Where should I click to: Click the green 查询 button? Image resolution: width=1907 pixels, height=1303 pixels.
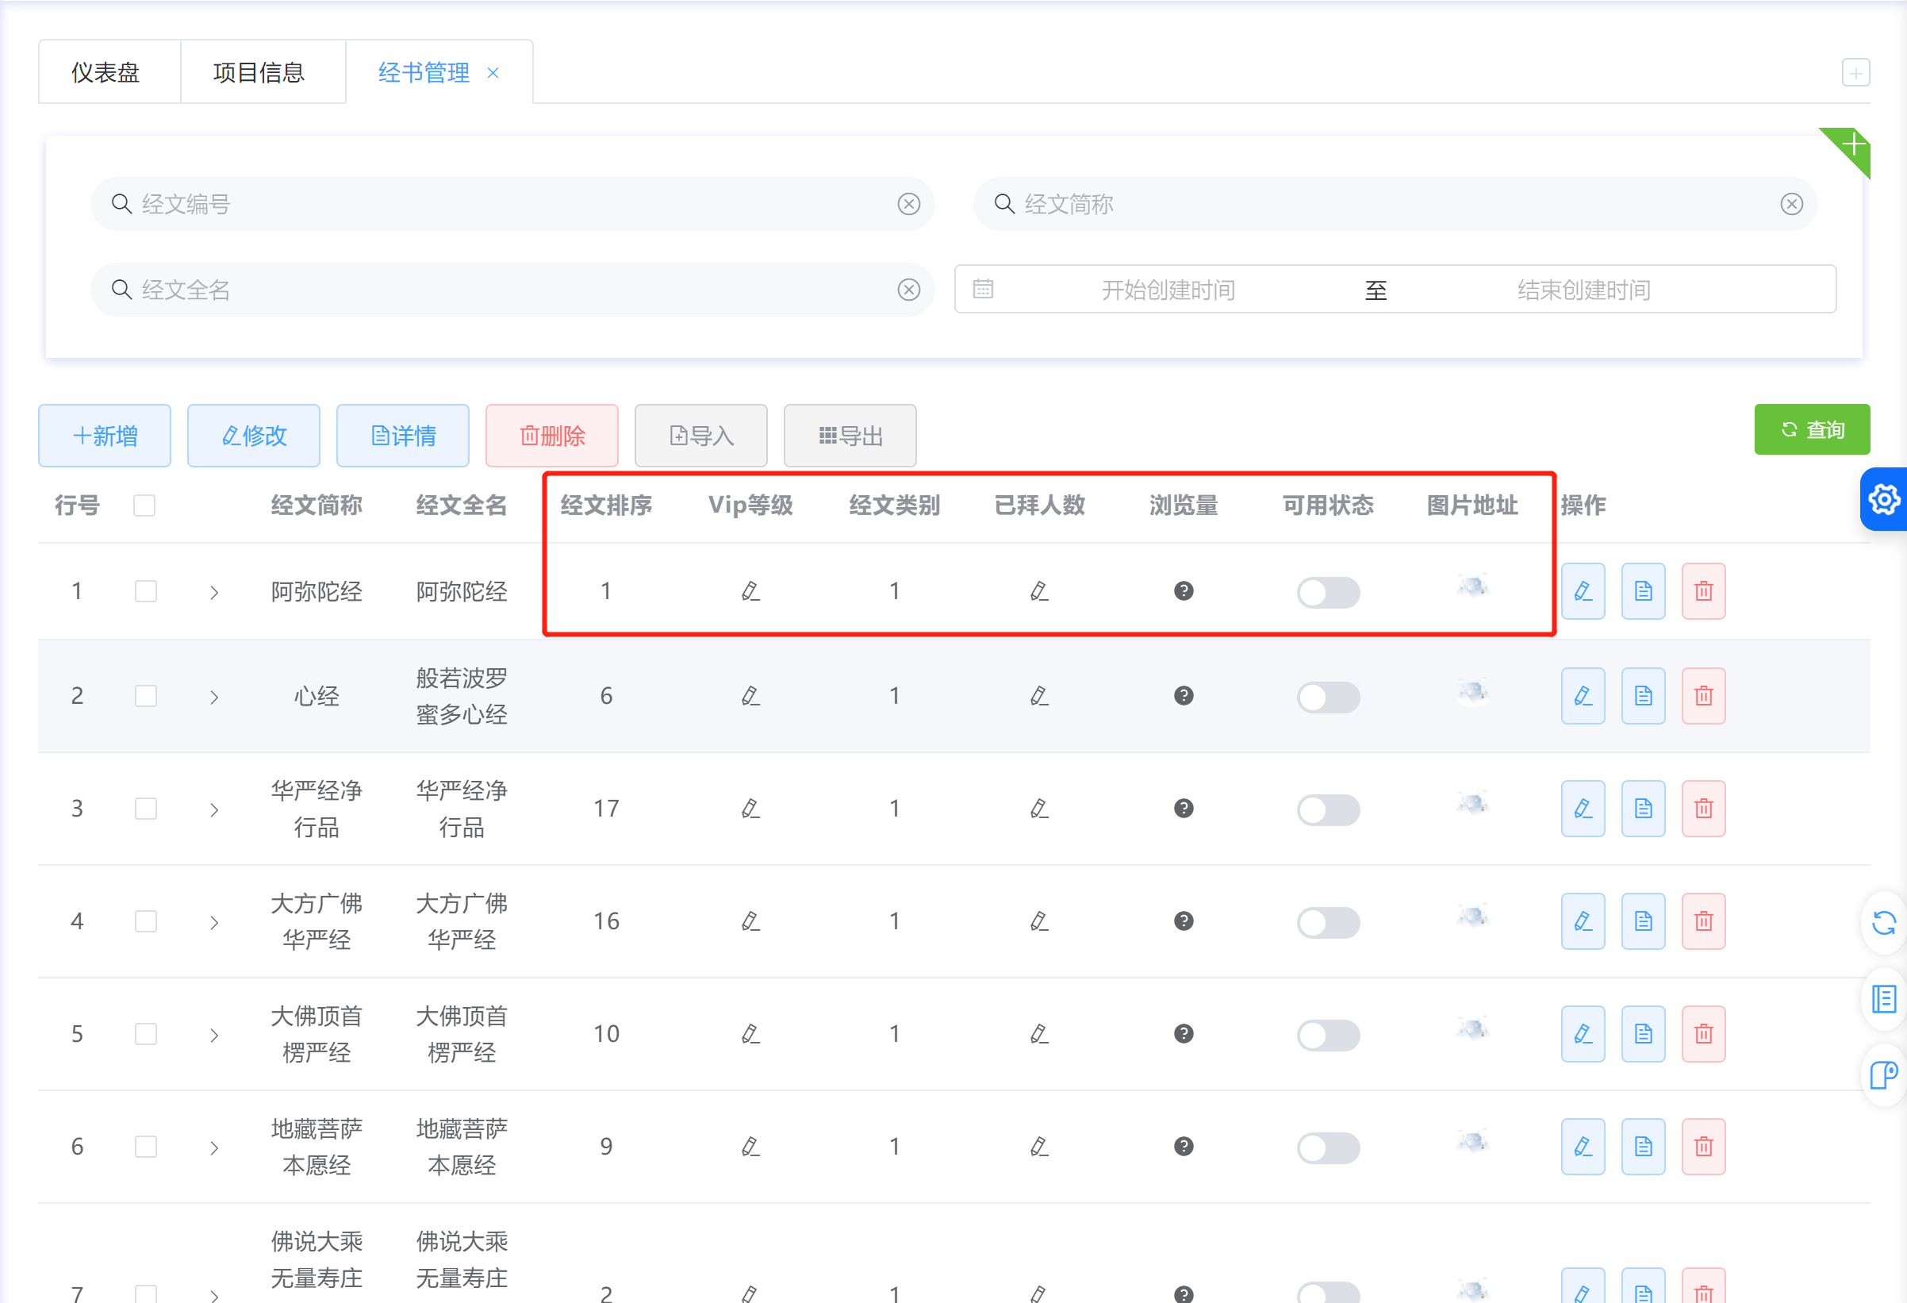(1812, 429)
